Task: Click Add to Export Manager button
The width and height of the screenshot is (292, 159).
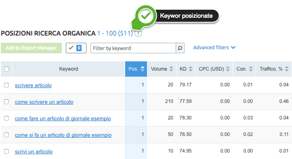Action: tap(31, 48)
